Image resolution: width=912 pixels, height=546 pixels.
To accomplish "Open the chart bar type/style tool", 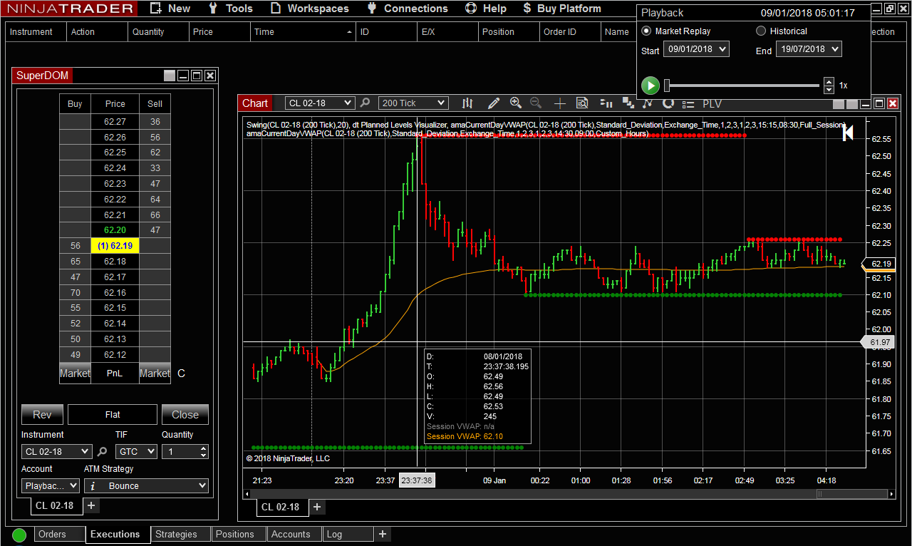I will pyautogui.click(x=468, y=103).
